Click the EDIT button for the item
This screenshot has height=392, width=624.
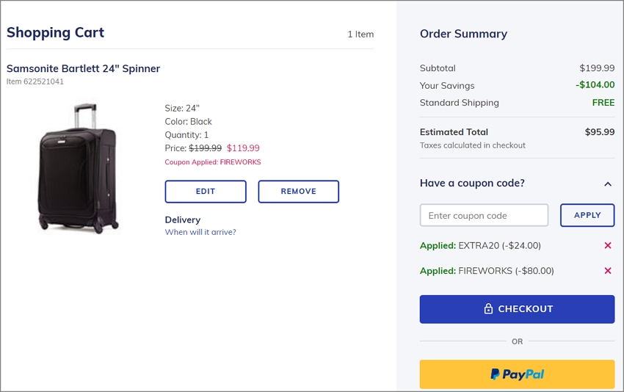206,192
